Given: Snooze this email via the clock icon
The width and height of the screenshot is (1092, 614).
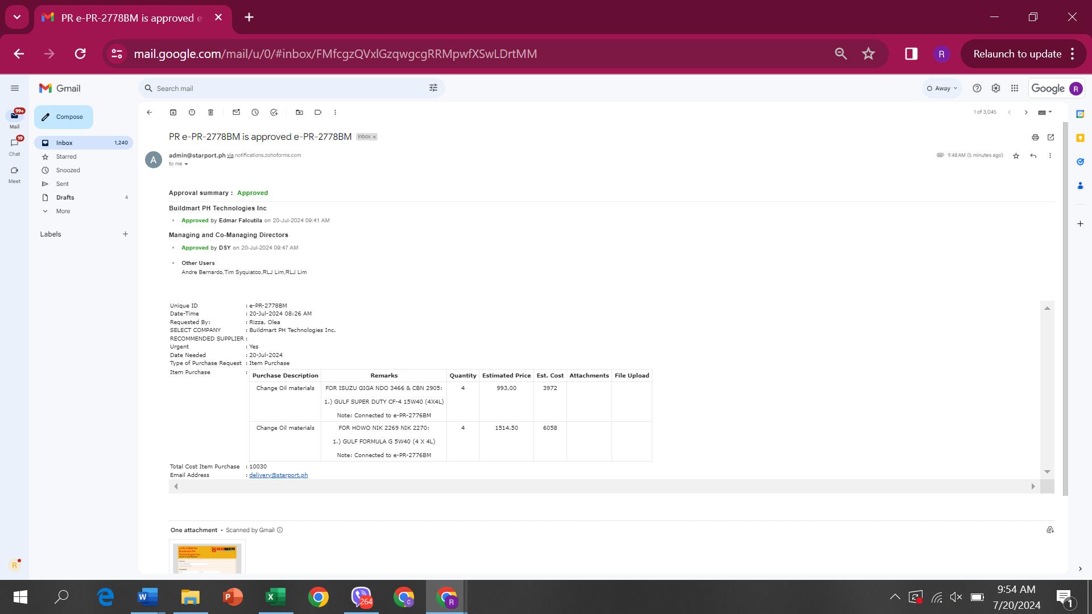Looking at the screenshot, I should tap(255, 113).
